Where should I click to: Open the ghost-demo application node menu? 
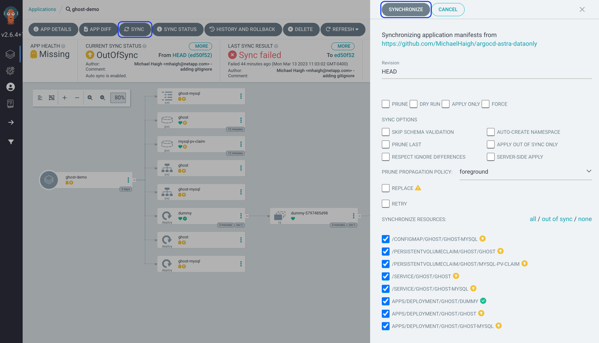[128, 180]
